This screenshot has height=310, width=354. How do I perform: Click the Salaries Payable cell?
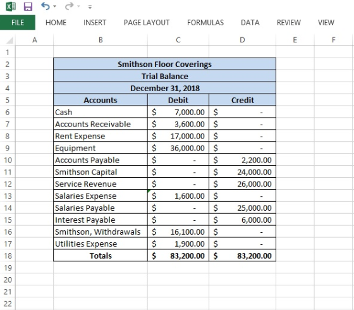(101, 208)
